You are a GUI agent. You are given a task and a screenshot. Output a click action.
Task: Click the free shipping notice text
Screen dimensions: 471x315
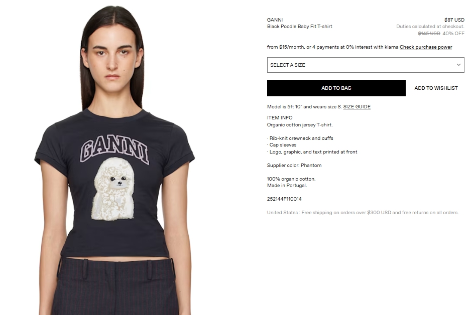[x=363, y=212]
